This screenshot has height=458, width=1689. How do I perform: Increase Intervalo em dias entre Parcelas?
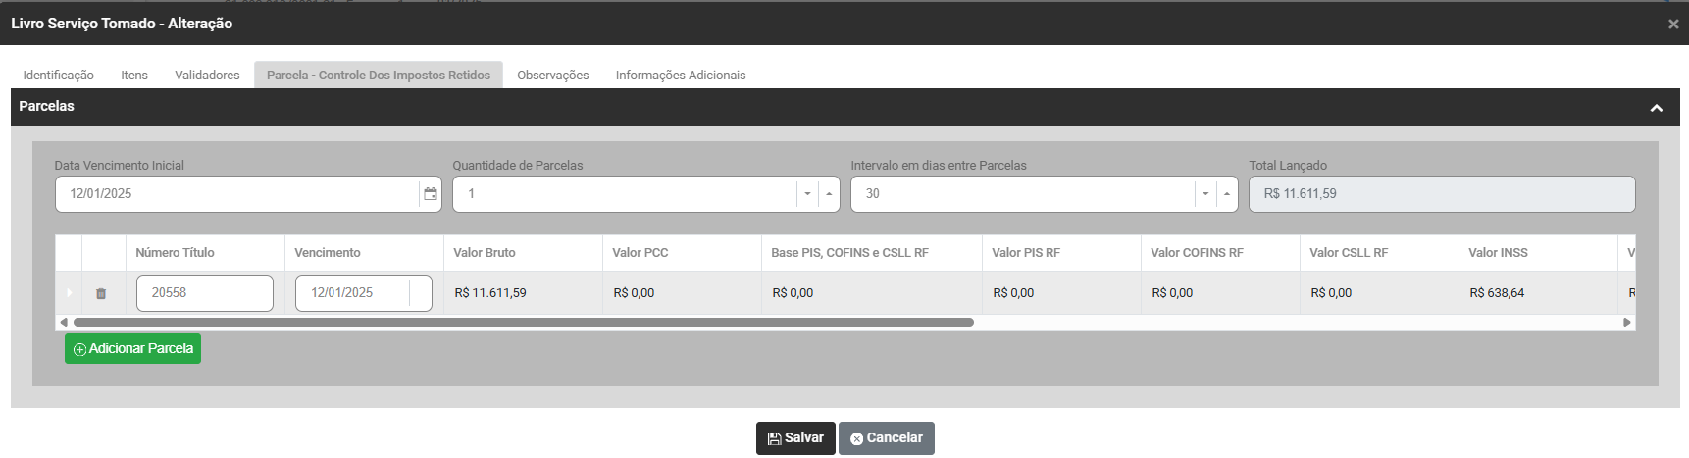[1227, 194]
